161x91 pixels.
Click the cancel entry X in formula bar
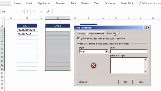click(34, 11)
